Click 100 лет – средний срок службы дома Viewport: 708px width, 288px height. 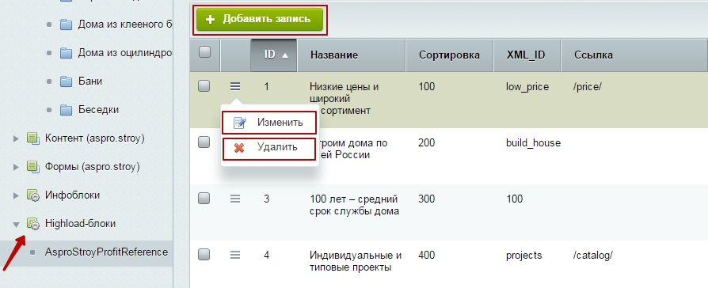pos(354,205)
